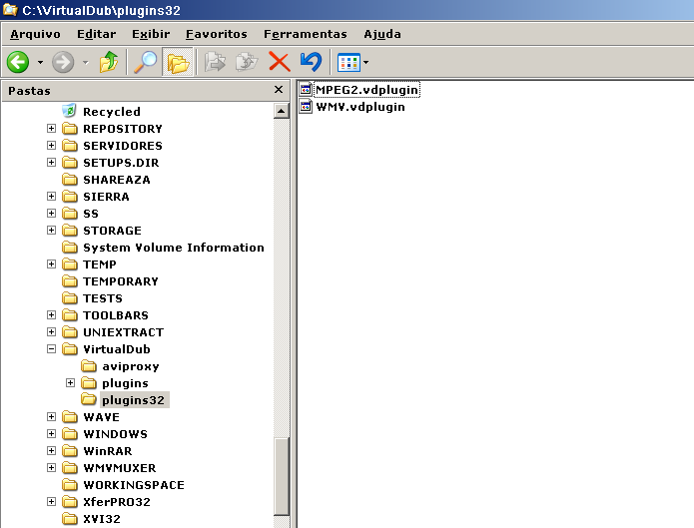Expand the WINDOWS folder
The height and width of the screenshot is (528, 694).
click(51, 434)
